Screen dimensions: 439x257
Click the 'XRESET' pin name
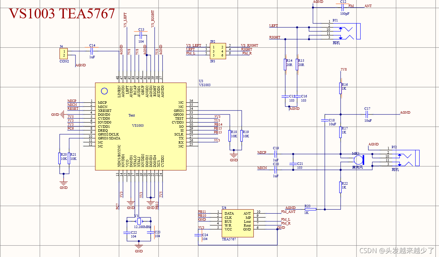(105, 110)
